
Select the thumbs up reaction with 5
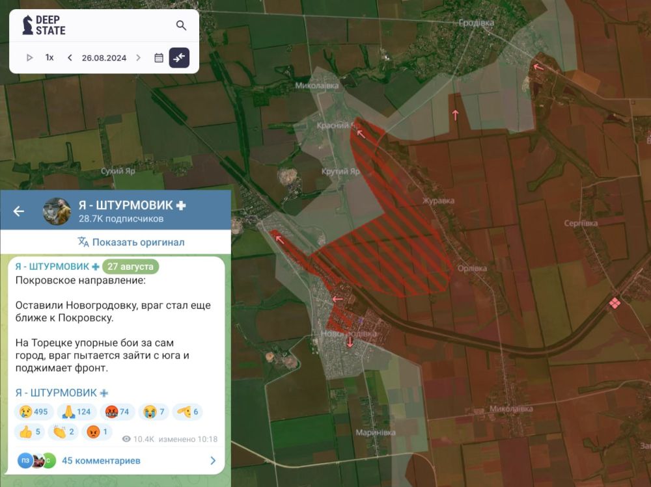[30, 432]
